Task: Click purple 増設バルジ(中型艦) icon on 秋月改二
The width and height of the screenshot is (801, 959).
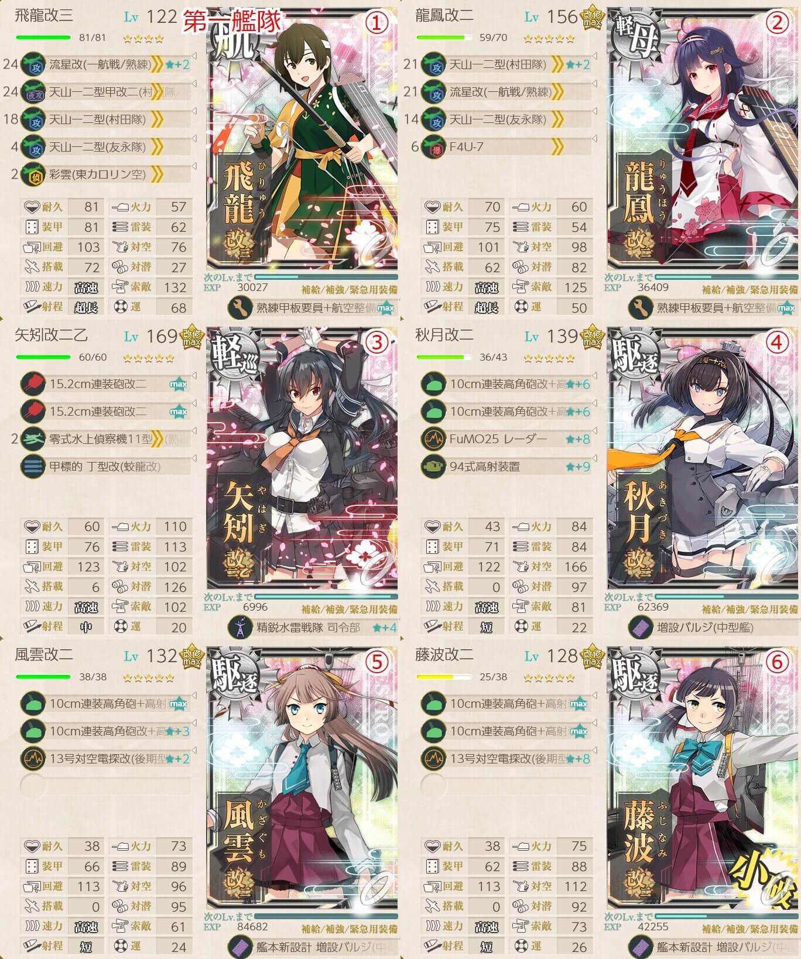Action: (x=640, y=627)
